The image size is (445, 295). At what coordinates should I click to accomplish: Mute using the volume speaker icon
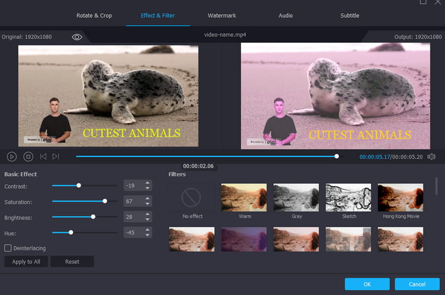[x=431, y=157]
